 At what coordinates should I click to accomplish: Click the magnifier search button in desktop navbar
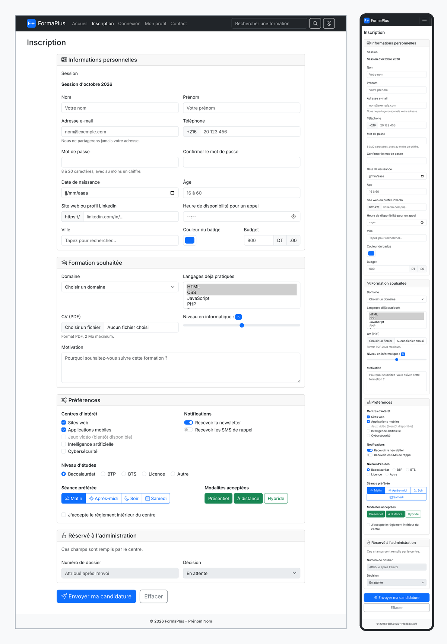(315, 23)
